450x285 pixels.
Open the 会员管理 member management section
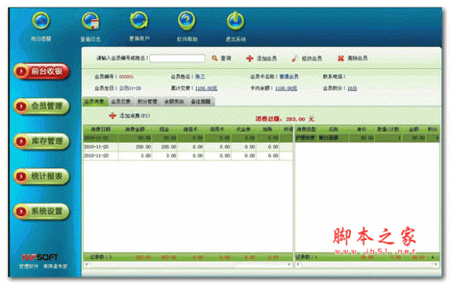(x=41, y=106)
